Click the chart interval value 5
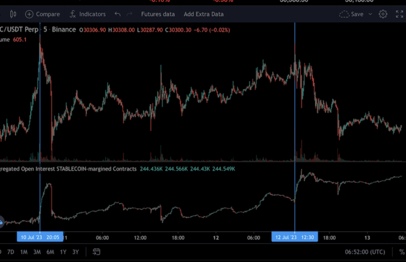406x262 pixels. (45, 30)
